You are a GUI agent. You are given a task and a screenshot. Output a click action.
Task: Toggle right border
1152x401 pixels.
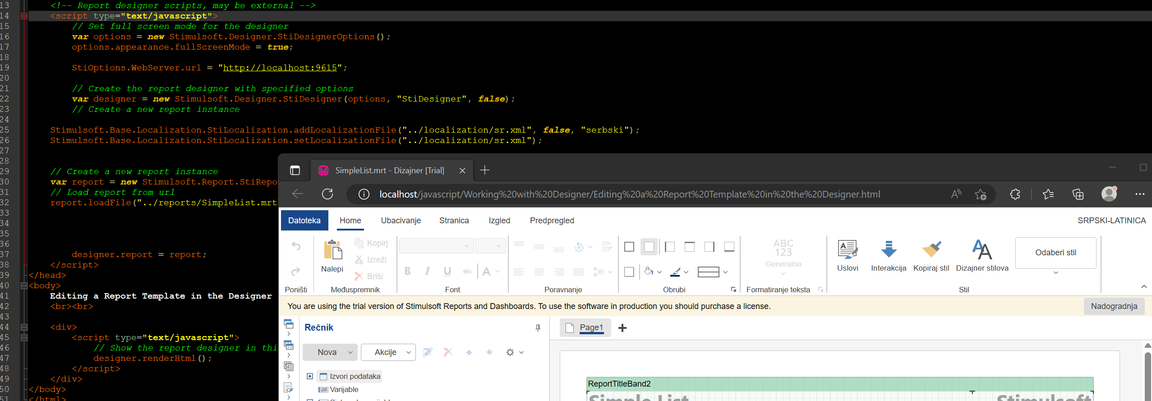tap(710, 247)
